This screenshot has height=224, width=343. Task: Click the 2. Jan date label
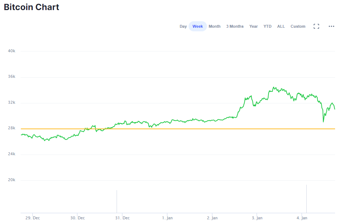212,218
